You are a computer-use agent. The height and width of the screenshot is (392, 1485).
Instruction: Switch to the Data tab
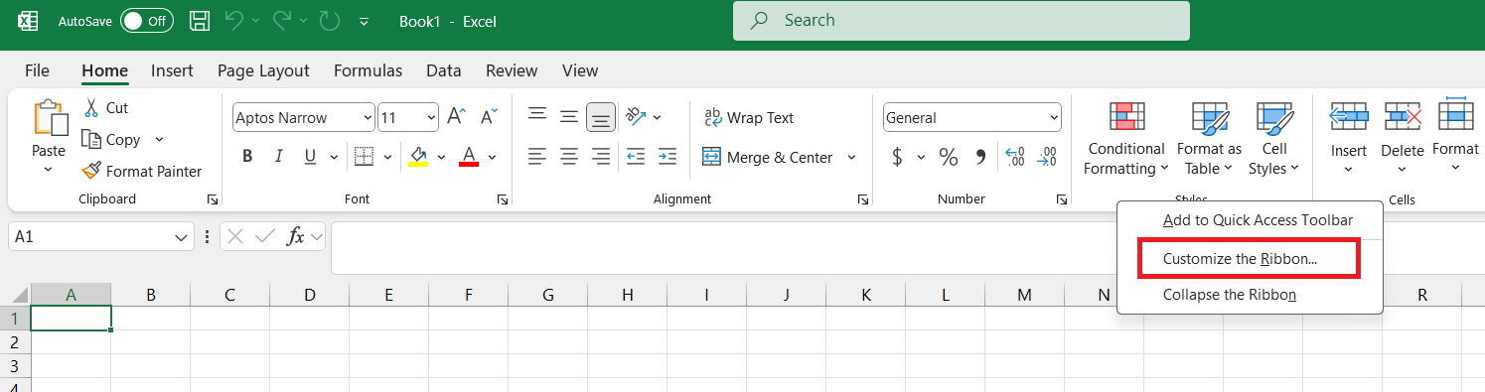click(x=443, y=70)
